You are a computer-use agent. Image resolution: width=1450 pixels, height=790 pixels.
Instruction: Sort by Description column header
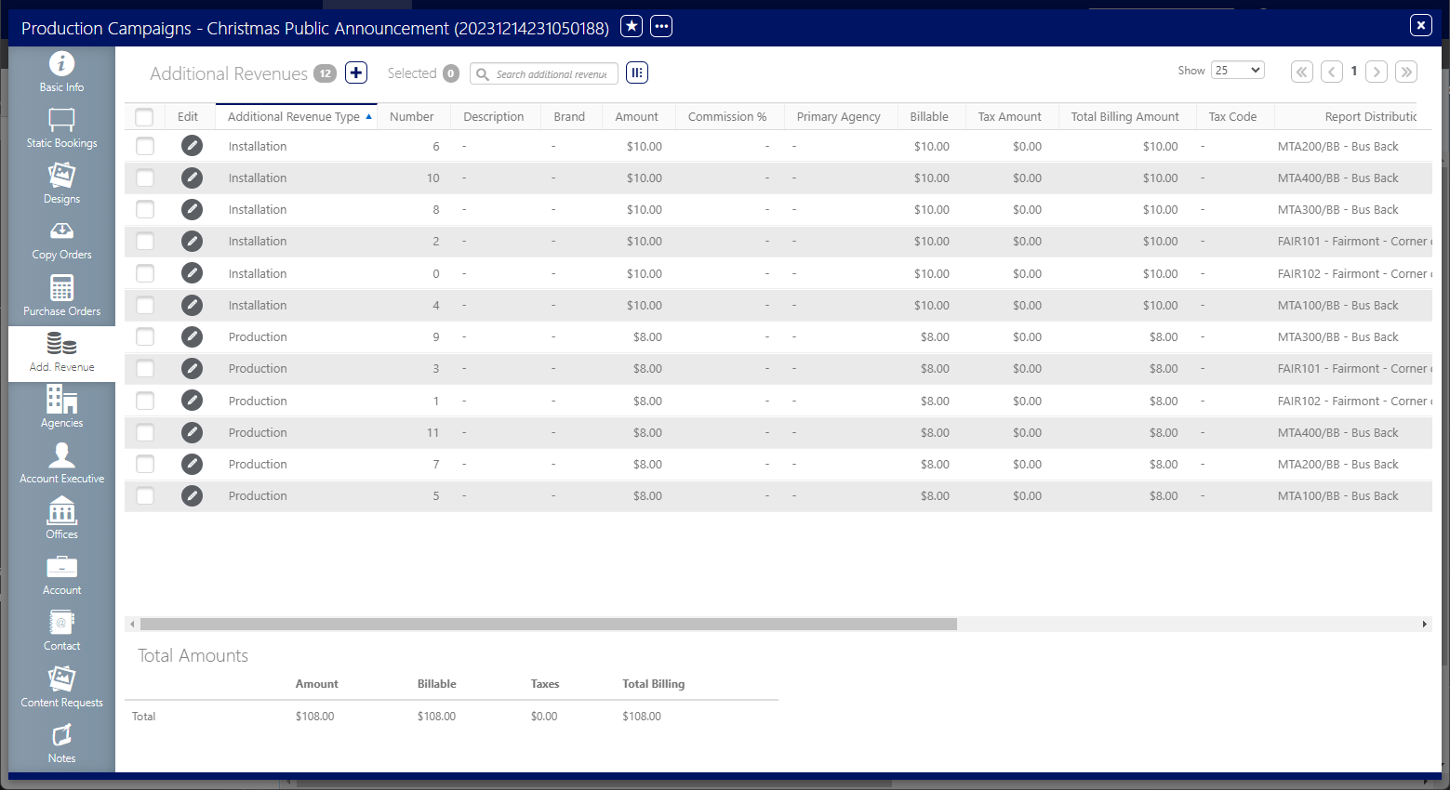pyautogui.click(x=494, y=117)
